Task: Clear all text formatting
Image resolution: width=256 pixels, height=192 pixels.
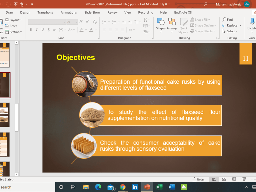Action: [x=95, y=22]
